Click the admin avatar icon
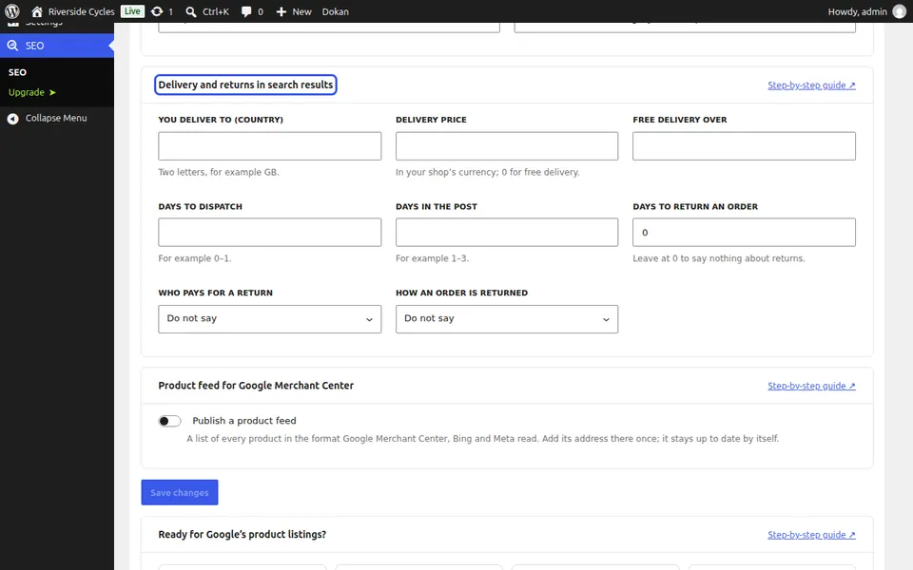Image resolution: width=913 pixels, height=570 pixels. (900, 11)
